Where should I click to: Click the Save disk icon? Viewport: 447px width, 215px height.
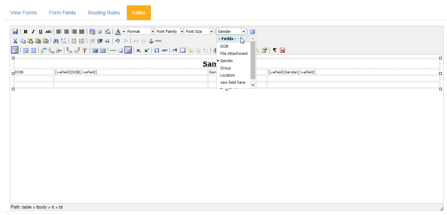click(x=15, y=31)
